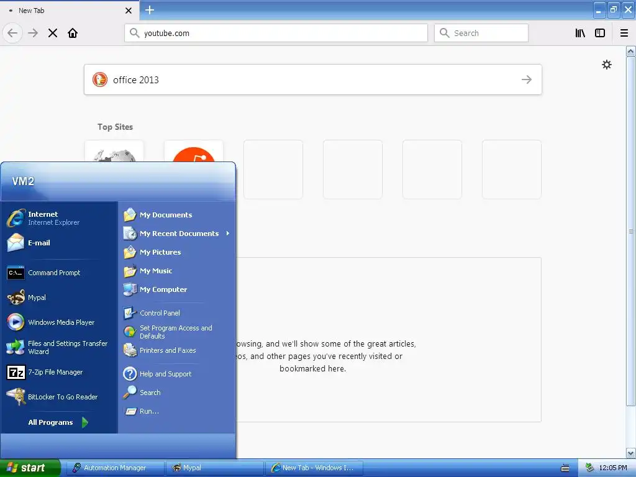Viewport: 636px width, 477px height.
Task: Click the Start button
Action: click(x=30, y=468)
